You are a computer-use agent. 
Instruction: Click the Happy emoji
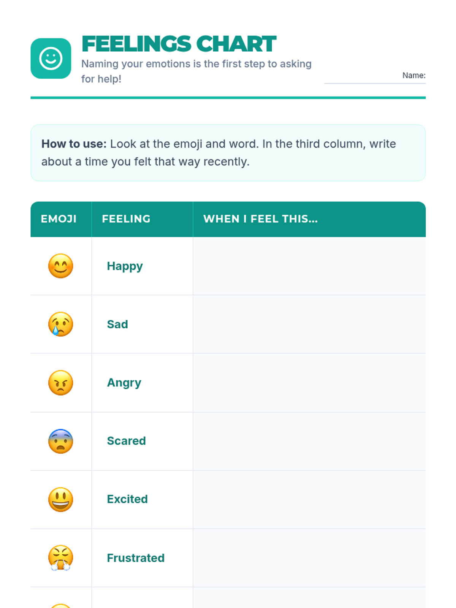(61, 266)
